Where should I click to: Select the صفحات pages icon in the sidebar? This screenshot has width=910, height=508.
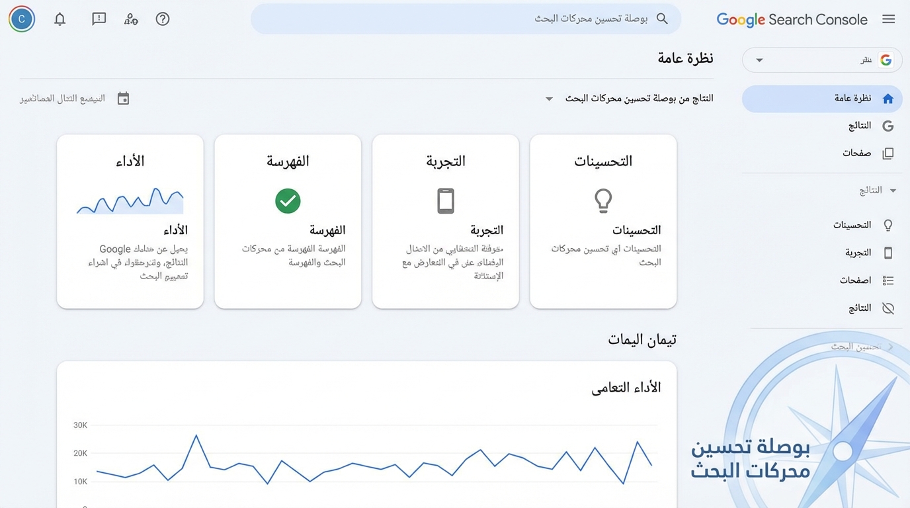click(888, 153)
